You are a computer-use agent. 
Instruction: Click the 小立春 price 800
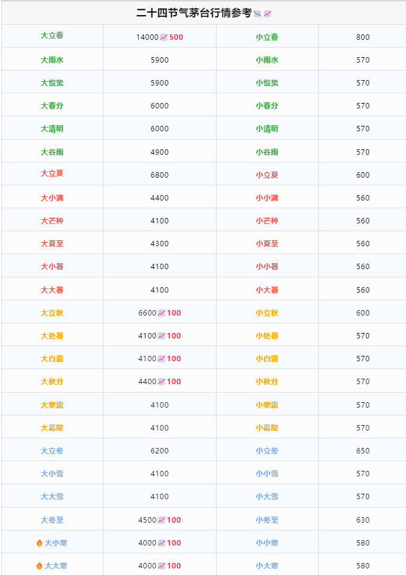click(x=363, y=37)
